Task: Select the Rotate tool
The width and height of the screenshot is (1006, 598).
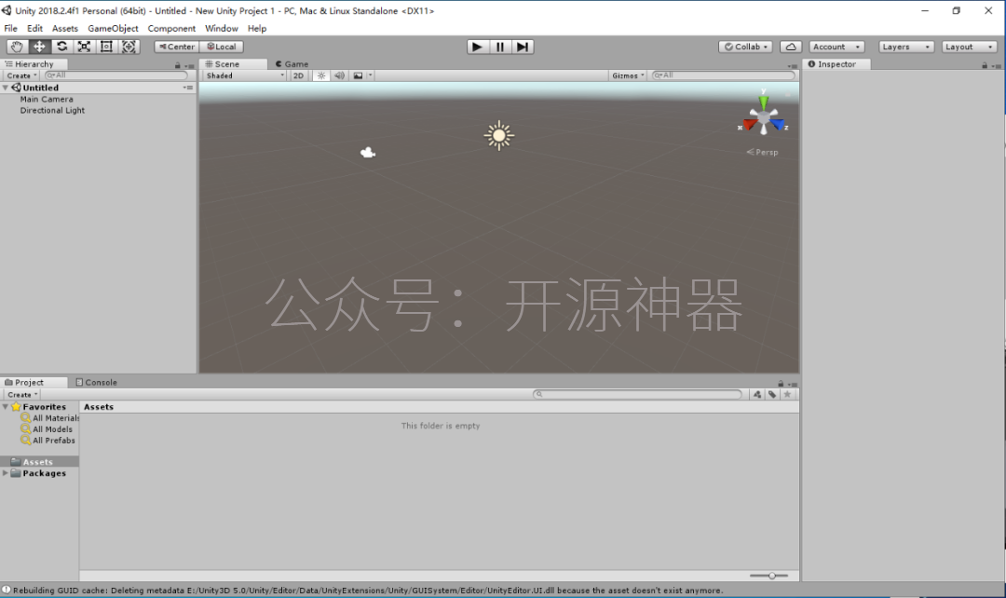Action: (61, 47)
